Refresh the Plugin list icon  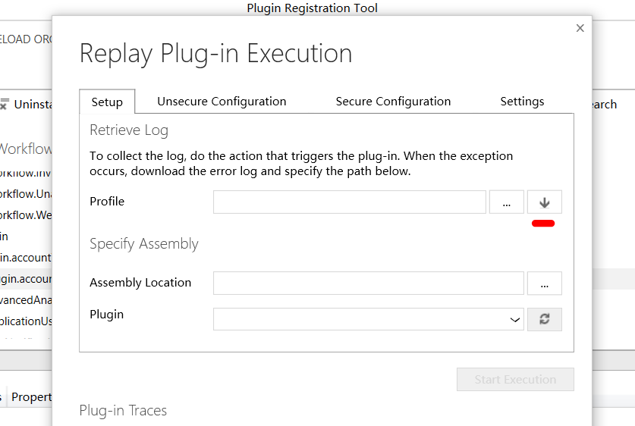544,319
